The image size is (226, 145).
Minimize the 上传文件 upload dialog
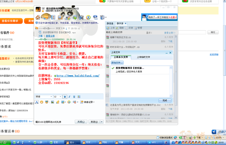pyautogui.click(x=167, y=53)
